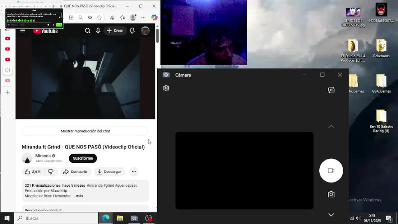Open the video more actions ellipsis
Viewport: 398px width, 224px height.
pyautogui.click(x=134, y=172)
